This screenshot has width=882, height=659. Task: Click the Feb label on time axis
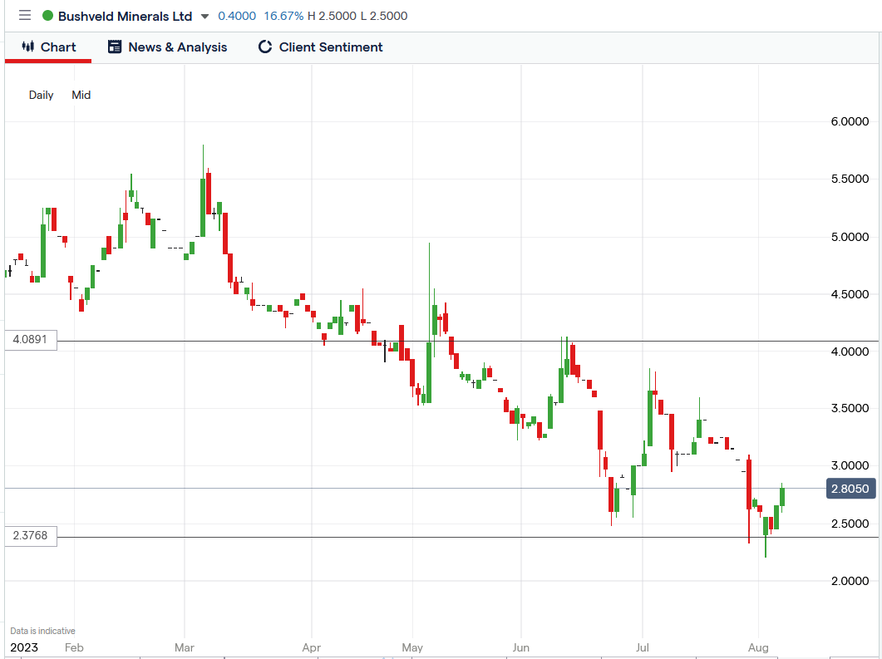click(x=74, y=647)
